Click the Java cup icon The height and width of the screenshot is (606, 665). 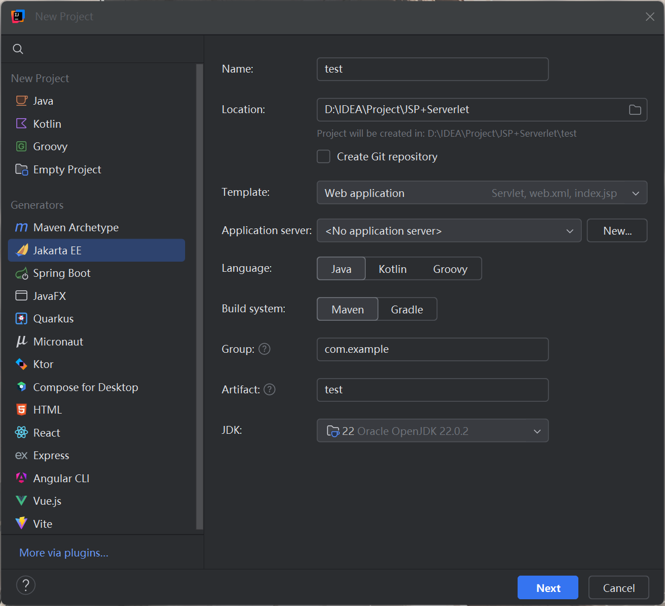21,101
